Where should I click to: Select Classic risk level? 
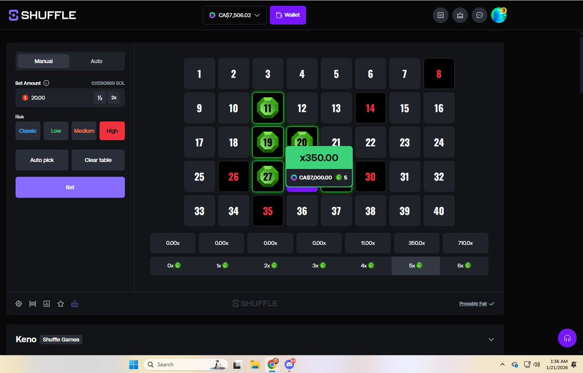point(28,131)
